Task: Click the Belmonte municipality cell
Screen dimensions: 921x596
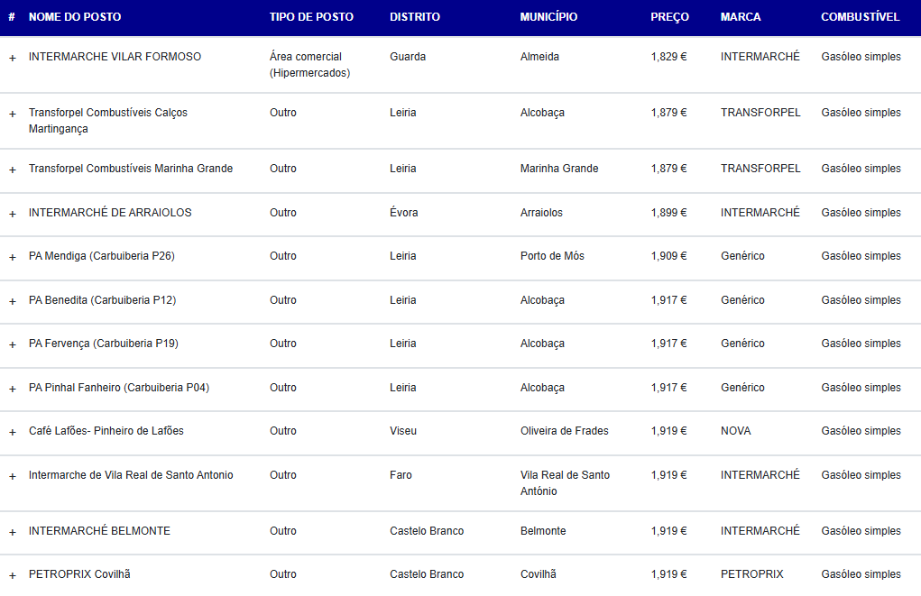Action: [x=543, y=531]
